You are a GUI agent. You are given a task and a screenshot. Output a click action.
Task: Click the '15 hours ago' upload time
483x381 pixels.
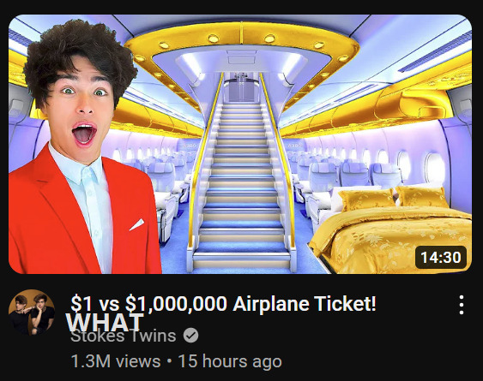tap(230, 361)
